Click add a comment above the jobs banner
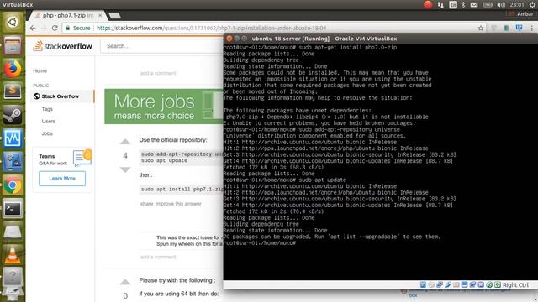This screenshot has width=538, height=302. (158, 73)
